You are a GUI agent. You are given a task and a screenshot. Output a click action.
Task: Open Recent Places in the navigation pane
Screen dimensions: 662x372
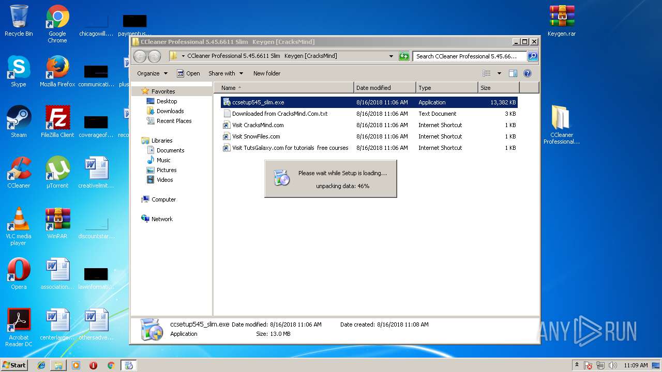174,121
